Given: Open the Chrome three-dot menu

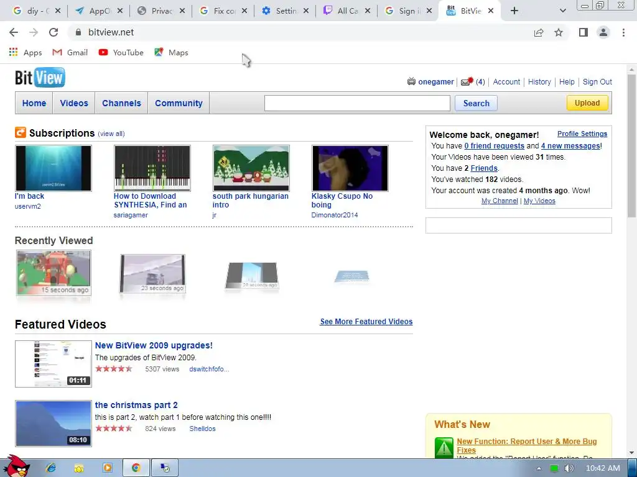Looking at the screenshot, I should 623,32.
